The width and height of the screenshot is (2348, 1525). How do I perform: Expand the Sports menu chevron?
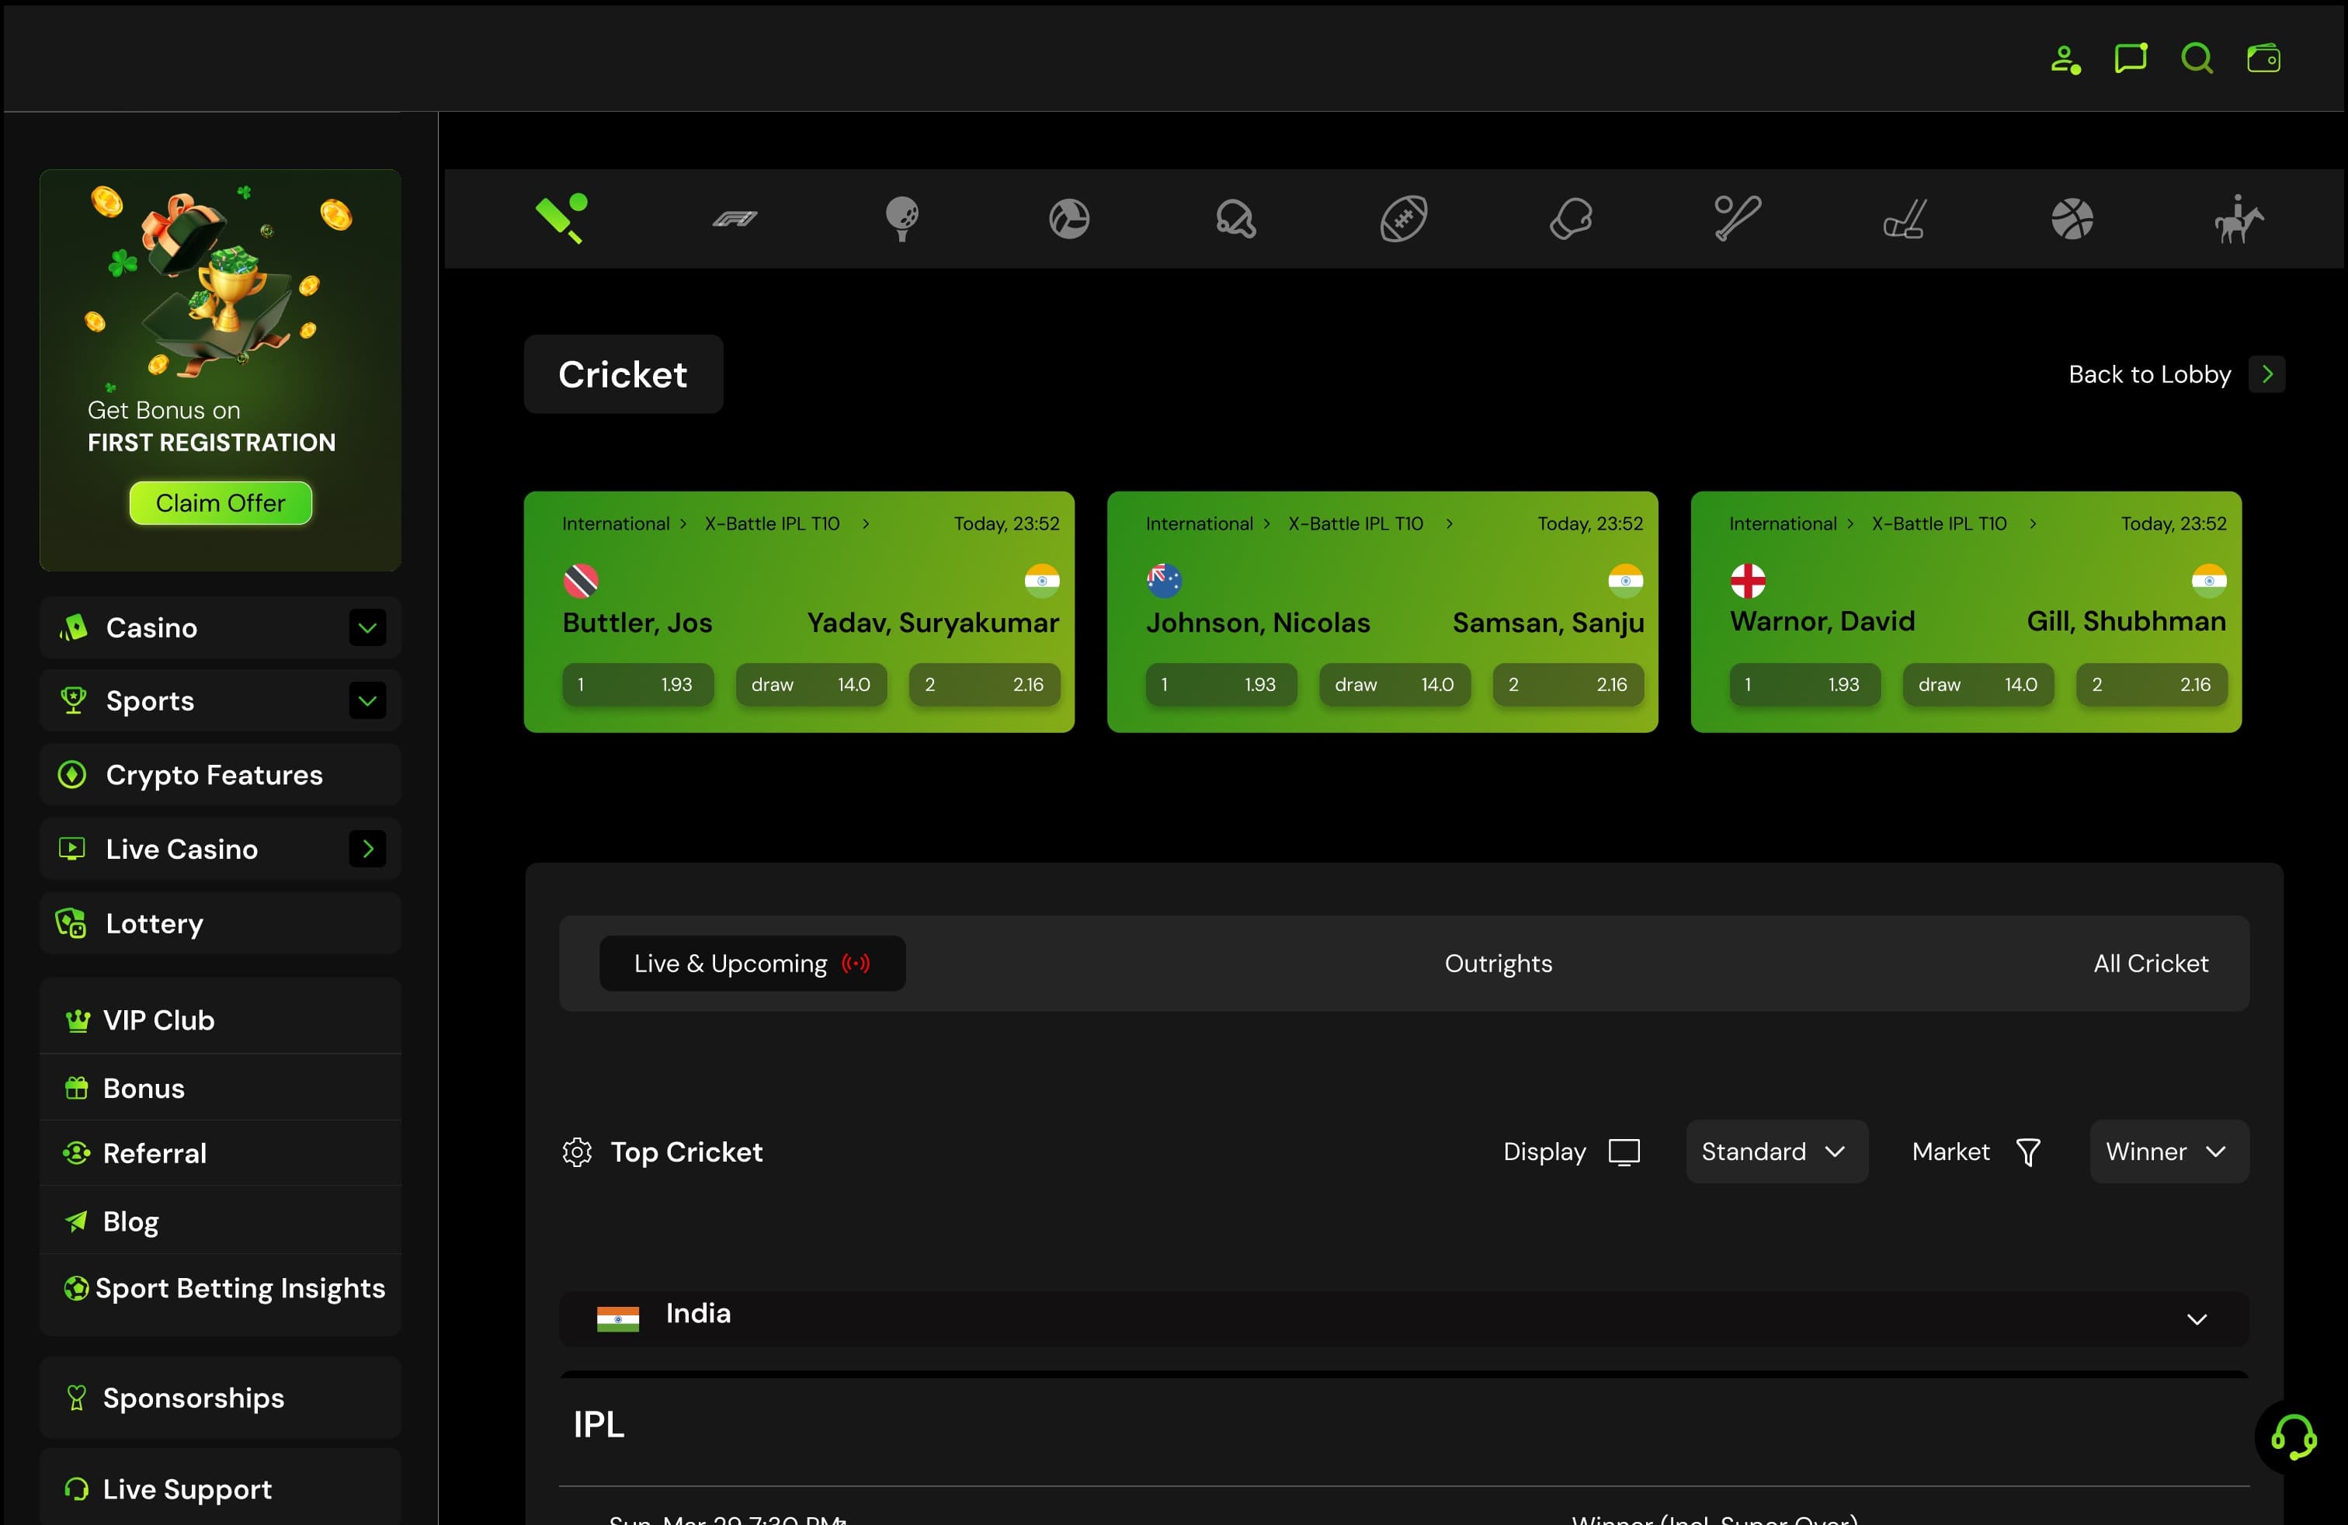pos(367,700)
